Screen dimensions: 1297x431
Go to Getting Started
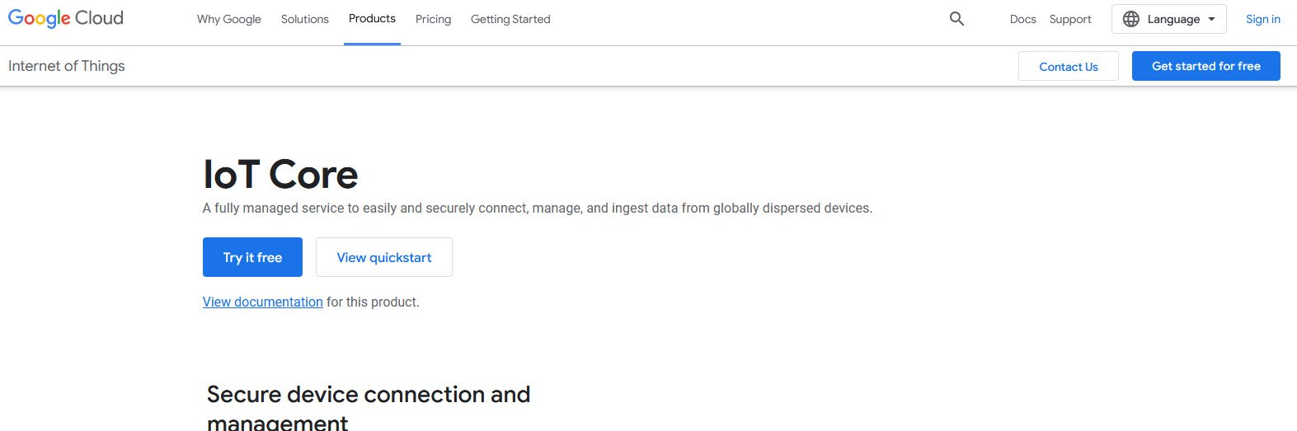point(510,19)
